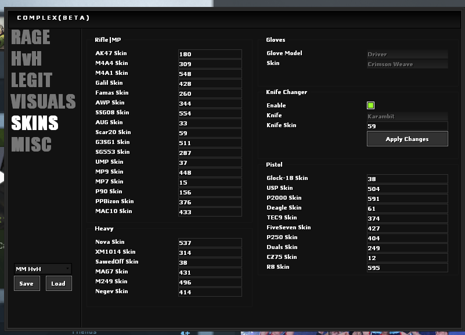Toggle the Knife Changer Enable checkbox

click(370, 105)
